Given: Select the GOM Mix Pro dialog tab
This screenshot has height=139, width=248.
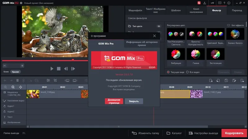Looking at the screenshot, I should (106, 44).
